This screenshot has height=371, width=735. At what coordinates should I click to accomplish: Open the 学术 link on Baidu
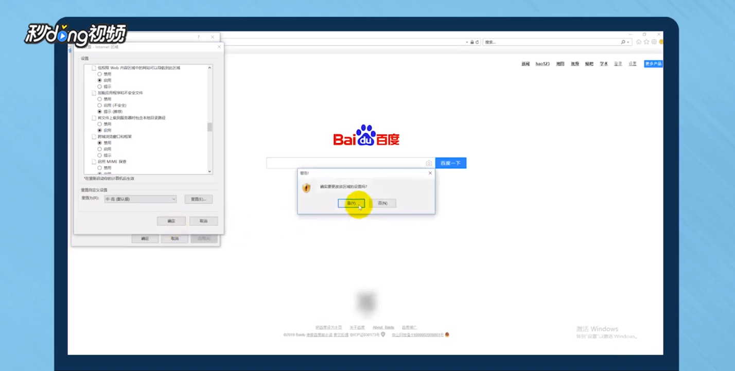tap(604, 64)
